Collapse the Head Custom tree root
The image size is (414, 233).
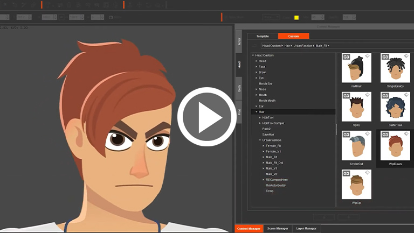point(253,55)
